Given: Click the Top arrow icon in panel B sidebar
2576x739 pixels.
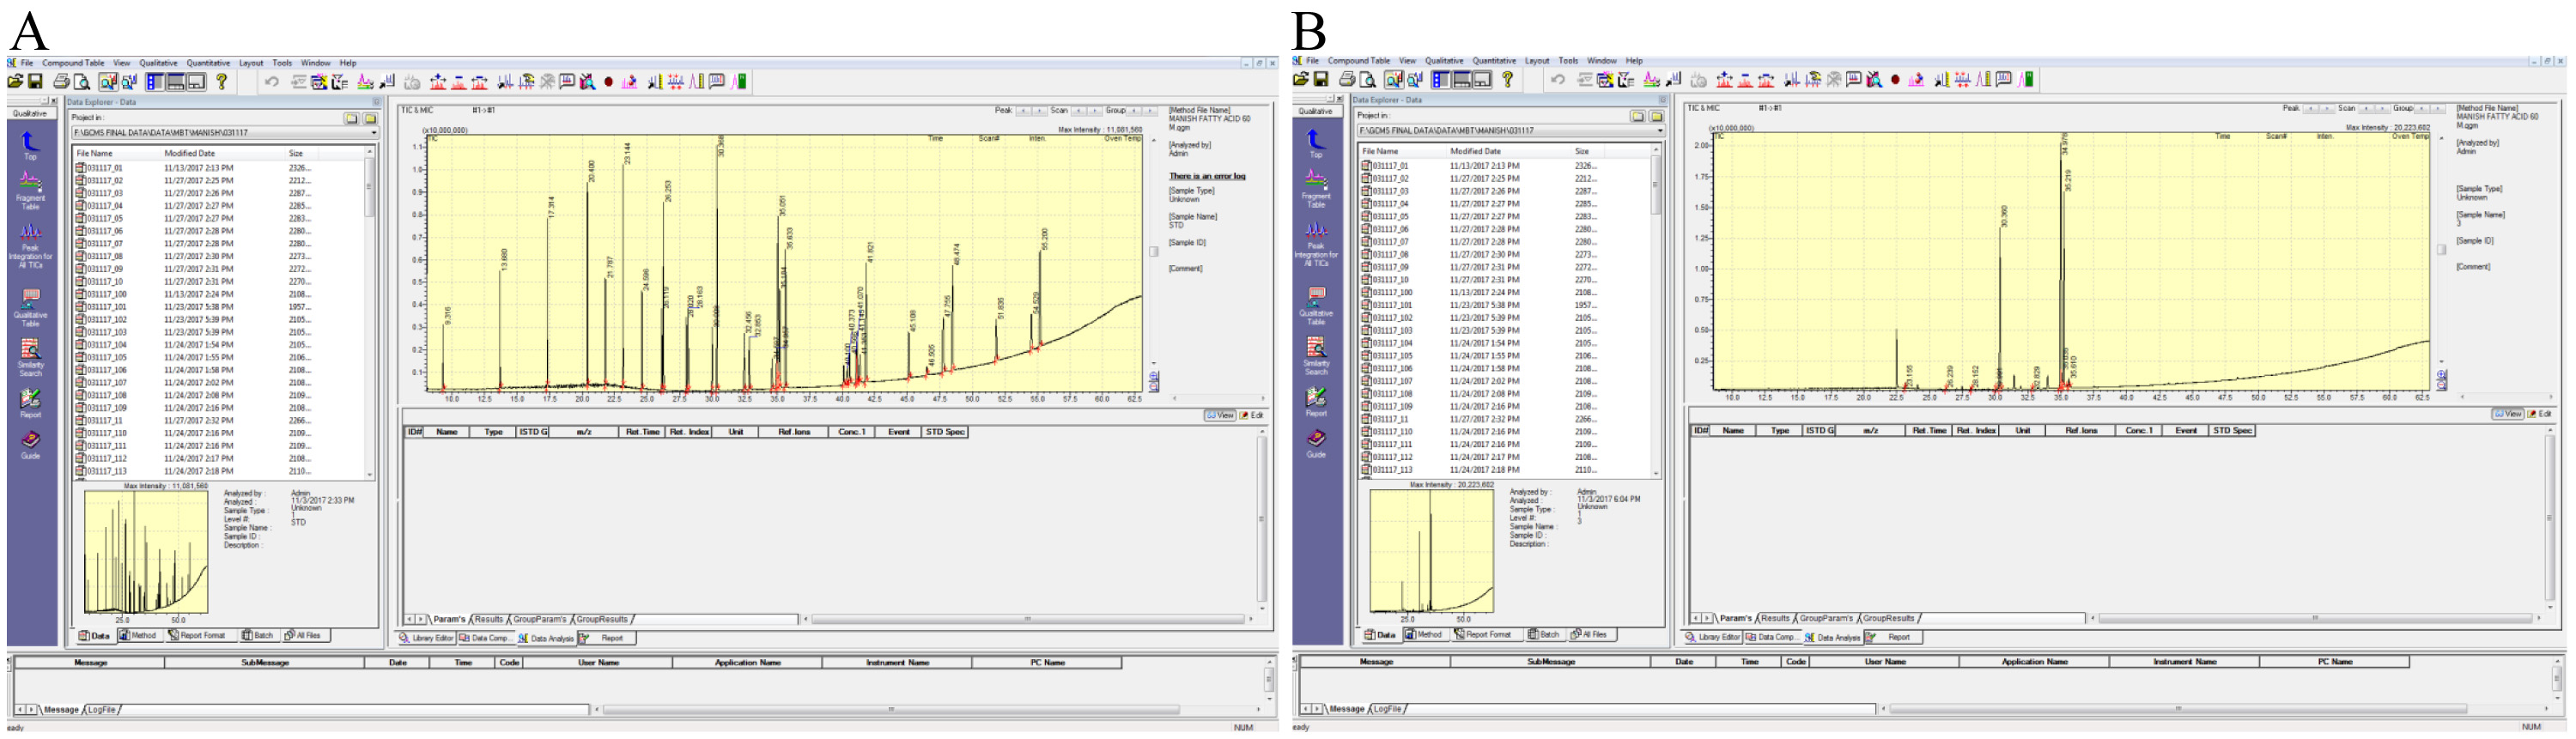Looking at the screenshot, I should tap(1317, 142).
